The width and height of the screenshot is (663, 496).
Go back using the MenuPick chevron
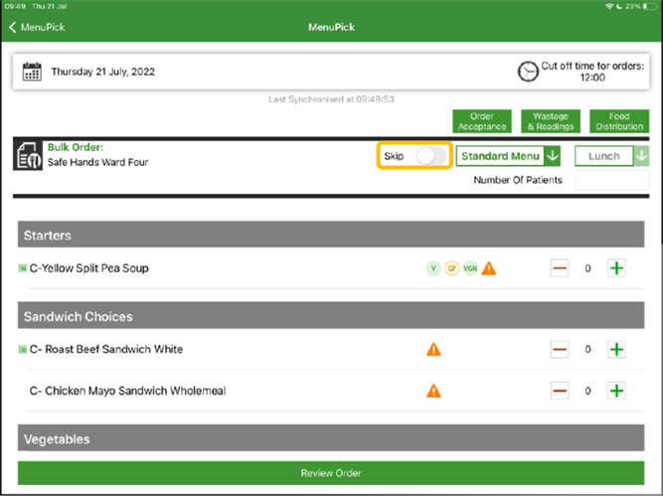[x=13, y=28]
